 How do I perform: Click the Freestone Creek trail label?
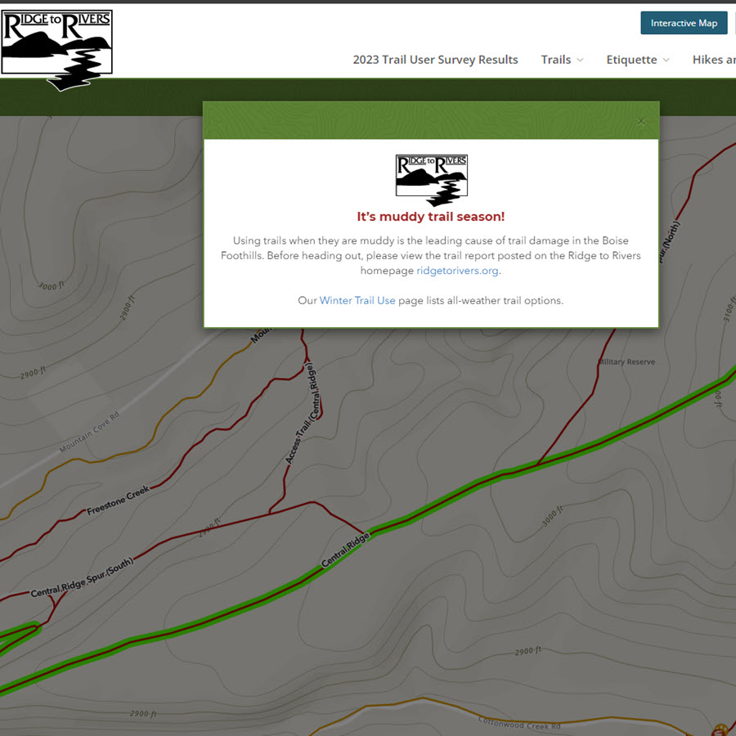click(x=119, y=500)
